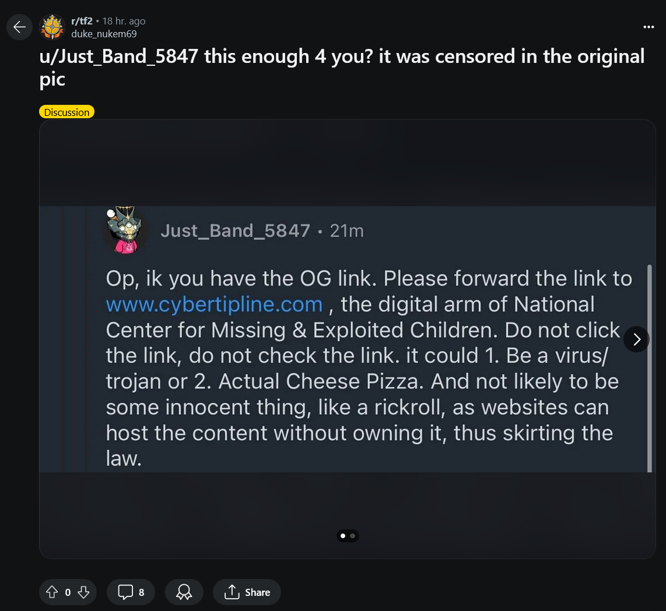Click the www.cybertipline.com link in image
Image resolution: width=666 pixels, height=611 pixels.
[214, 304]
